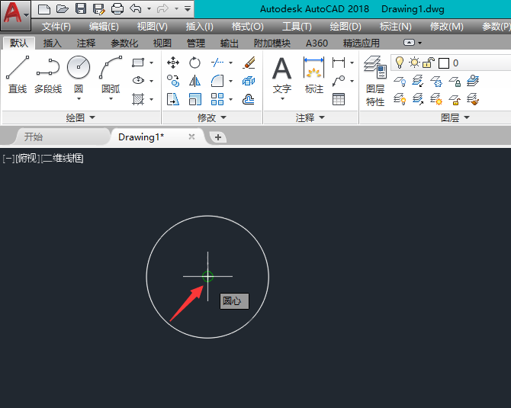Image resolution: width=511 pixels, height=408 pixels.
Task: Open the Arc tool dropdown arrow
Action: pyautogui.click(x=111, y=98)
